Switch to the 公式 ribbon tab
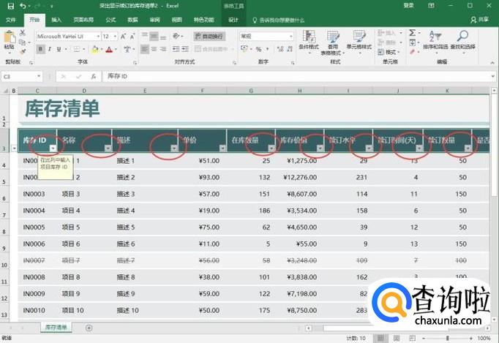Viewport: 499px width, 343px height. (110, 20)
